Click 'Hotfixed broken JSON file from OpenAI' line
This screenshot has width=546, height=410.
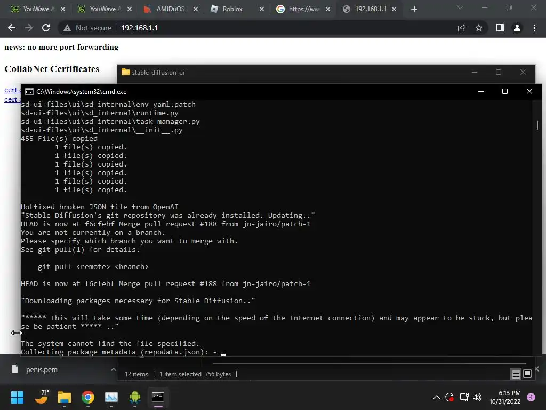click(100, 207)
